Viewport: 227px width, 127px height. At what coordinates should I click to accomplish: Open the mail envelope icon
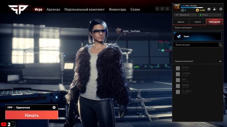tap(209, 9)
